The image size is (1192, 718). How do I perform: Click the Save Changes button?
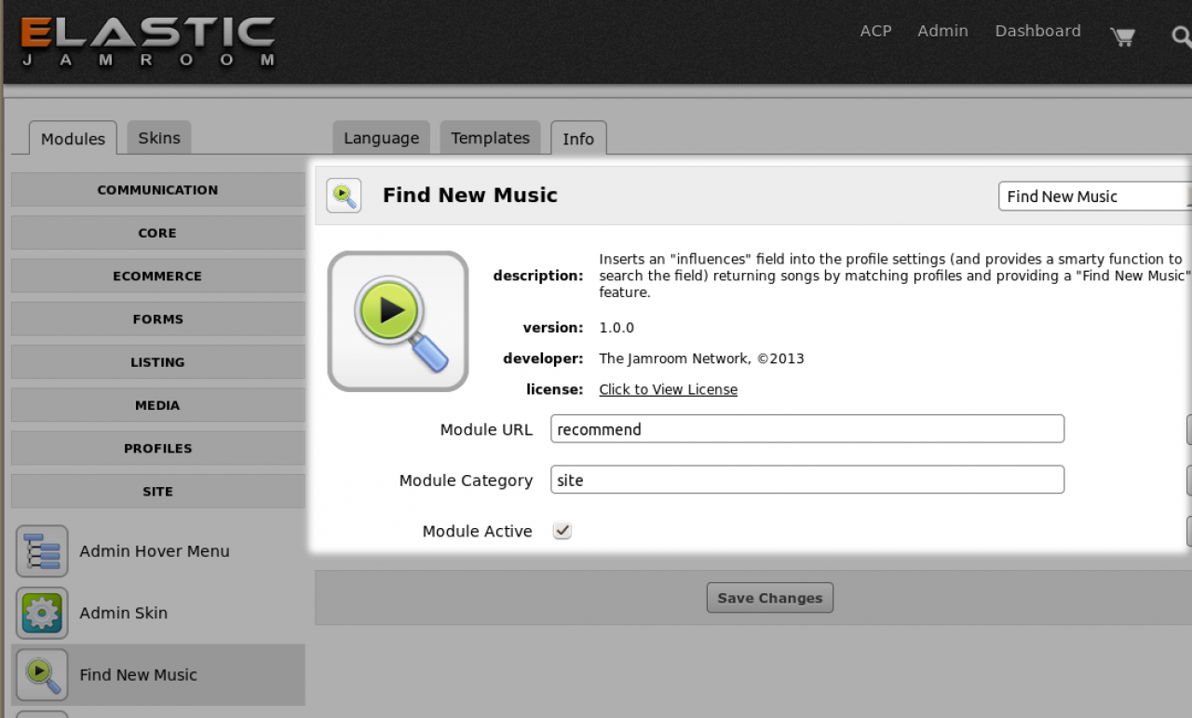point(770,598)
